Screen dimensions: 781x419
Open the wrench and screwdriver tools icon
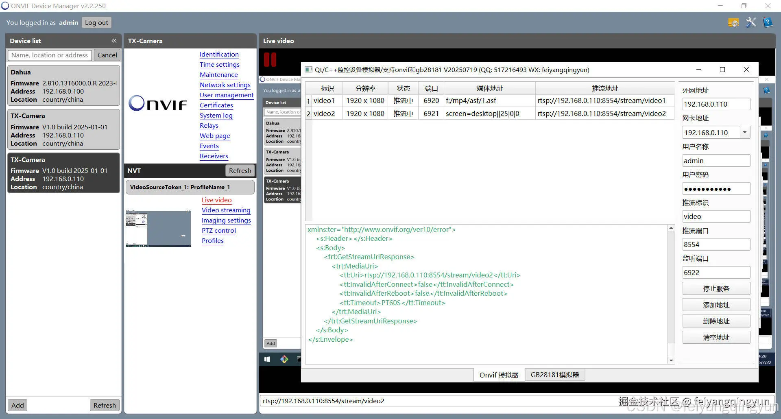click(751, 22)
